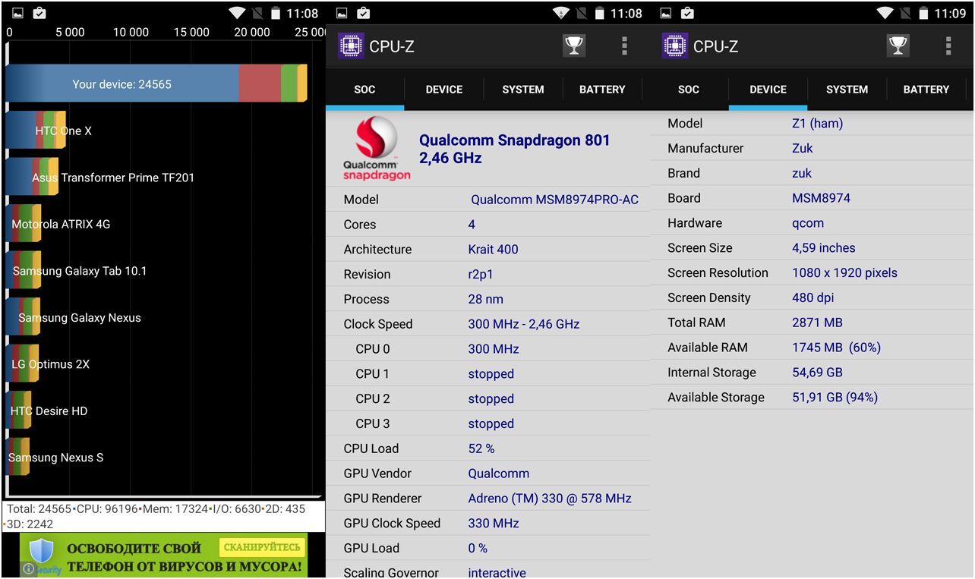Click the blue shield icon in the ad banner
Image resolution: width=975 pixels, height=579 pixels.
point(41,552)
